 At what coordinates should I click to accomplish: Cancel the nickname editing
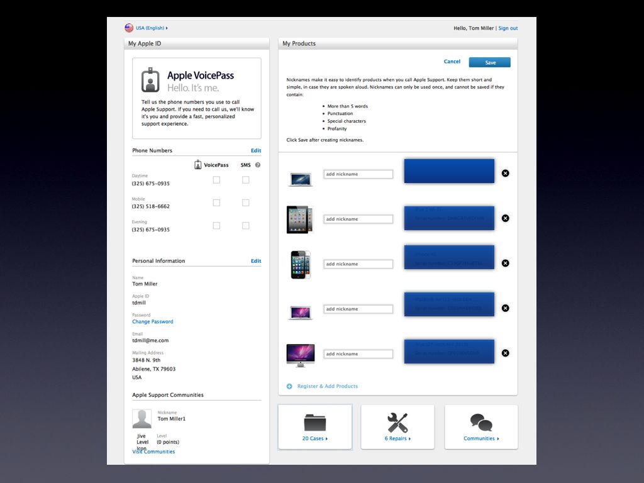452,62
